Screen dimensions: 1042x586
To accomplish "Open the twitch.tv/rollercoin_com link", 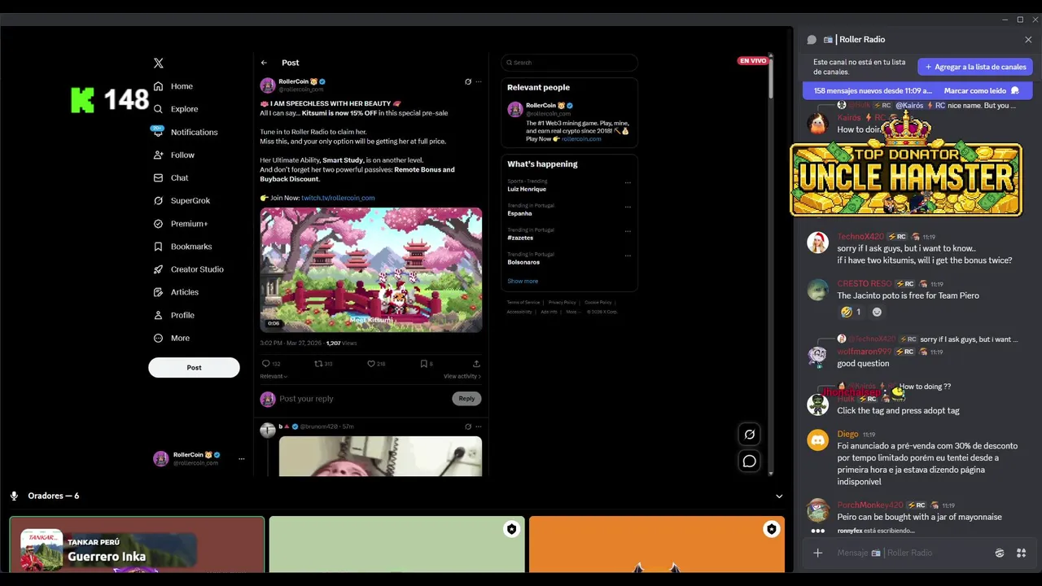I will coord(338,198).
